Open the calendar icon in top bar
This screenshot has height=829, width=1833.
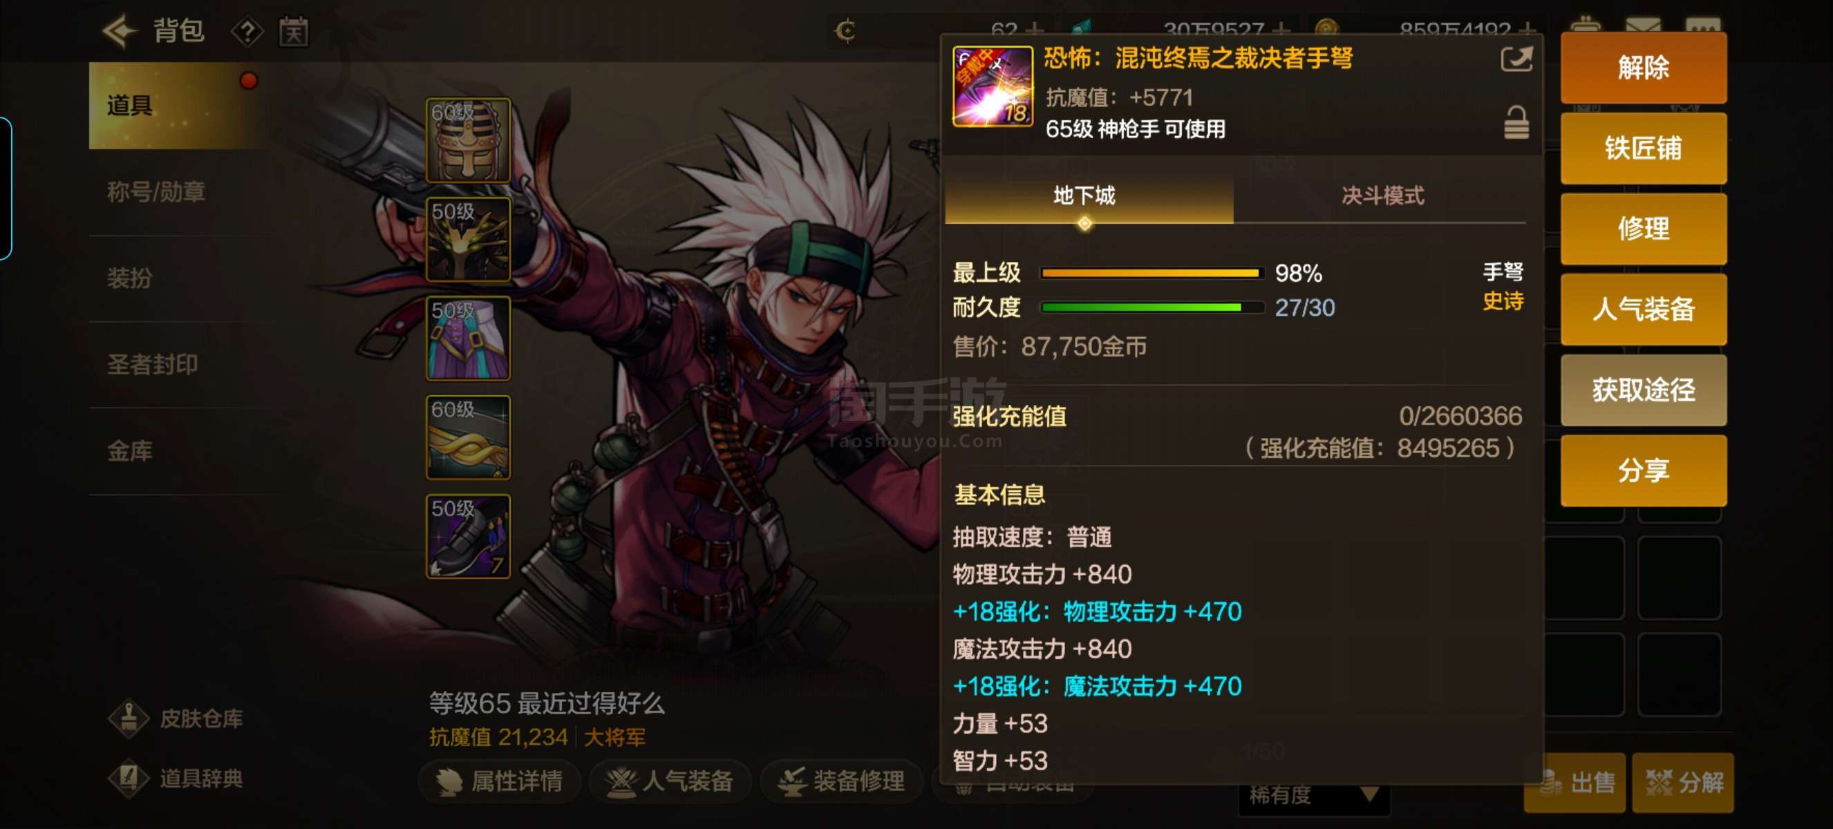coord(293,32)
